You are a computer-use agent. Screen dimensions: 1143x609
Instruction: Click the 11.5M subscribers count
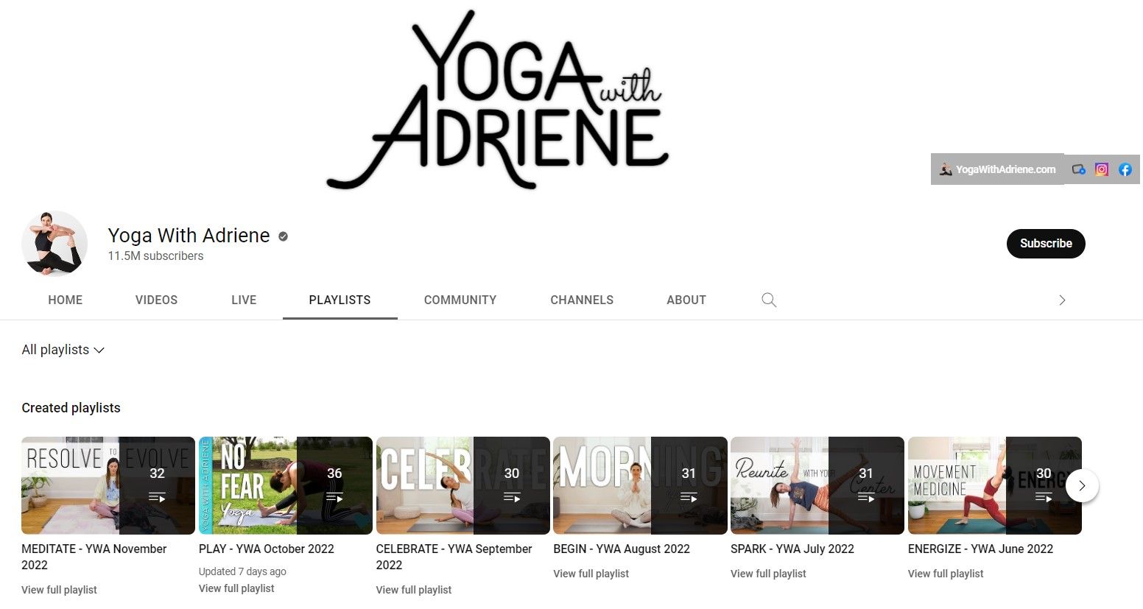point(156,256)
